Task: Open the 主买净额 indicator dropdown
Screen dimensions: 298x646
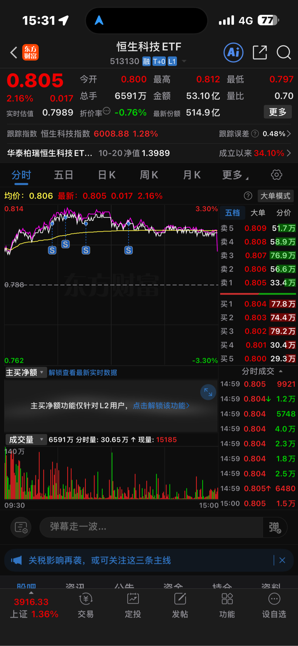Action: pyautogui.click(x=26, y=372)
